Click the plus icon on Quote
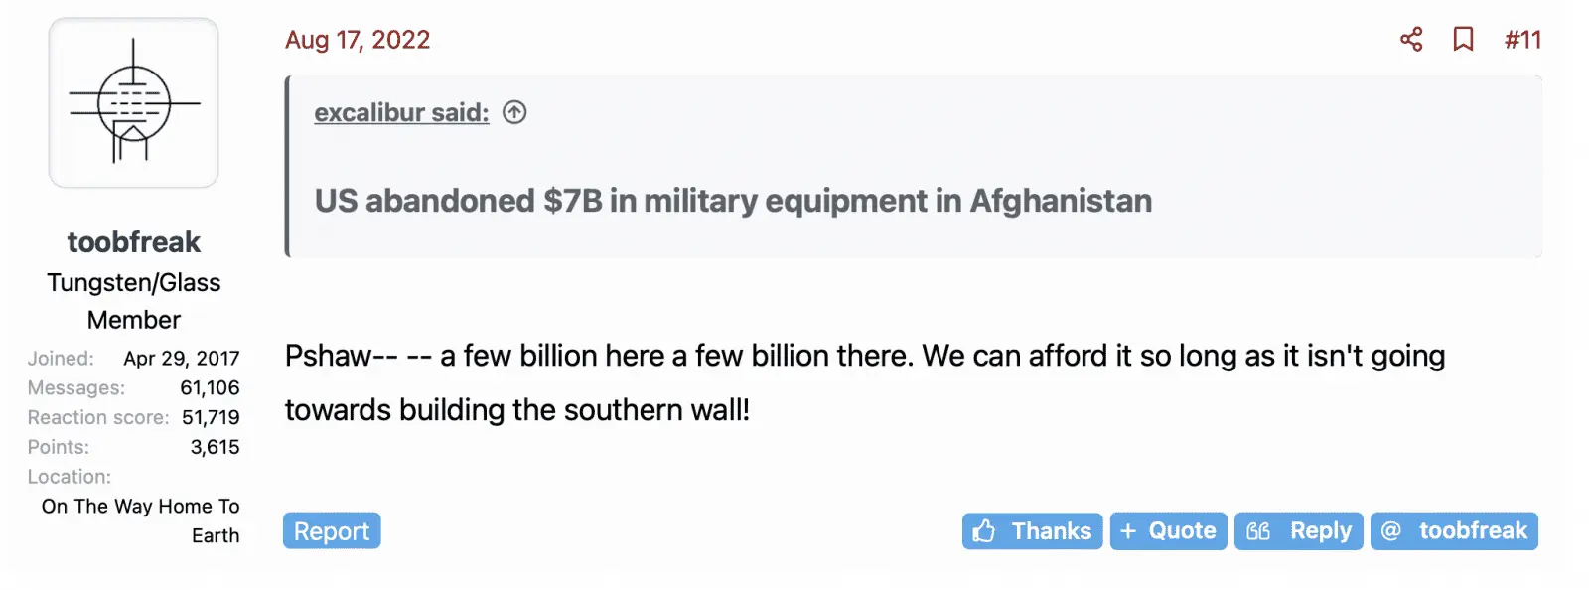 point(1128,531)
